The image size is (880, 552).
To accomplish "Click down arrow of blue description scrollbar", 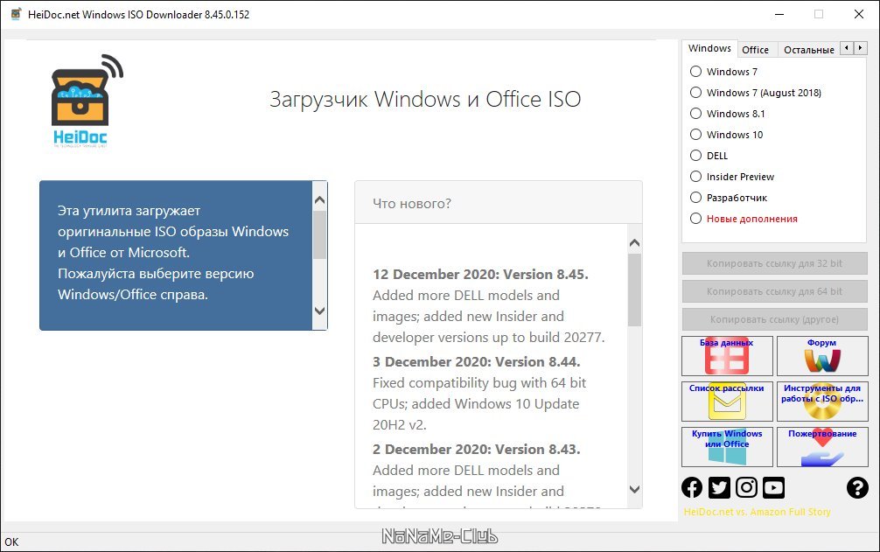I will pos(320,311).
